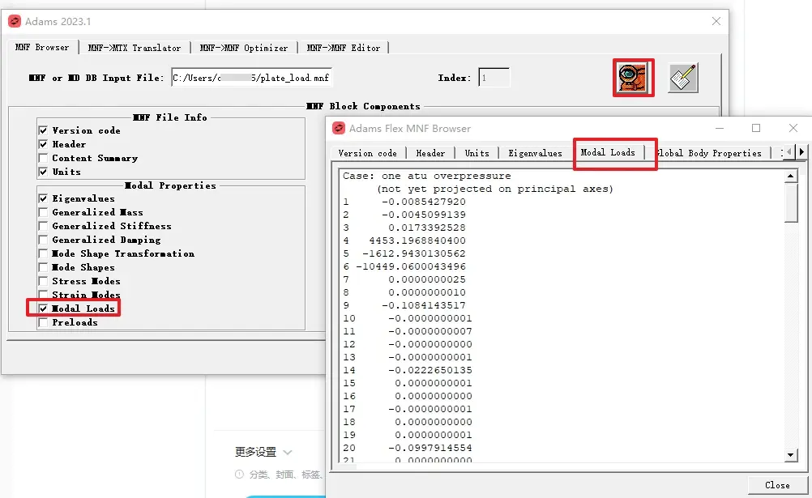This screenshot has width=812, height=498.
Task: Click the 分类、封面、标签 hint text
Action: tap(285, 475)
